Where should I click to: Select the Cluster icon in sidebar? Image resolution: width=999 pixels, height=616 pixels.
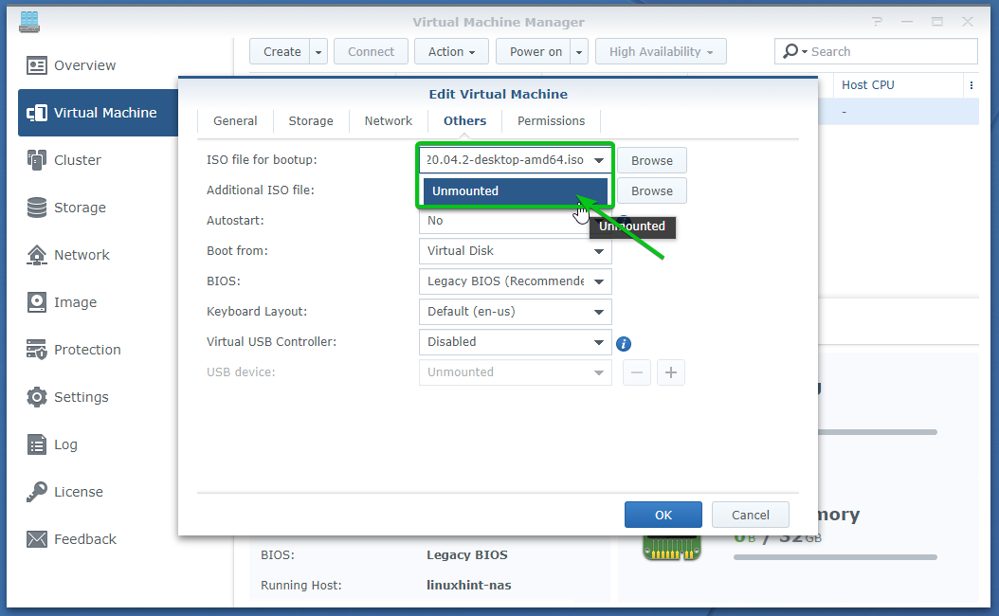click(37, 160)
